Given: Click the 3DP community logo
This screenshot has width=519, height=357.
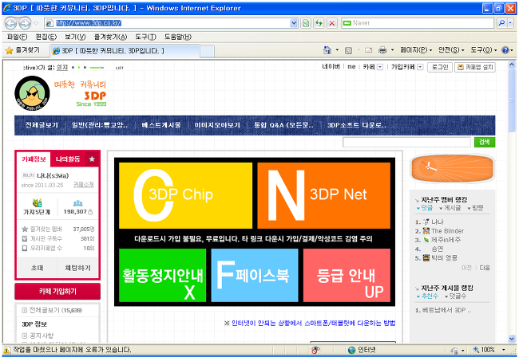Looking at the screenshot, I should (32, 93).
